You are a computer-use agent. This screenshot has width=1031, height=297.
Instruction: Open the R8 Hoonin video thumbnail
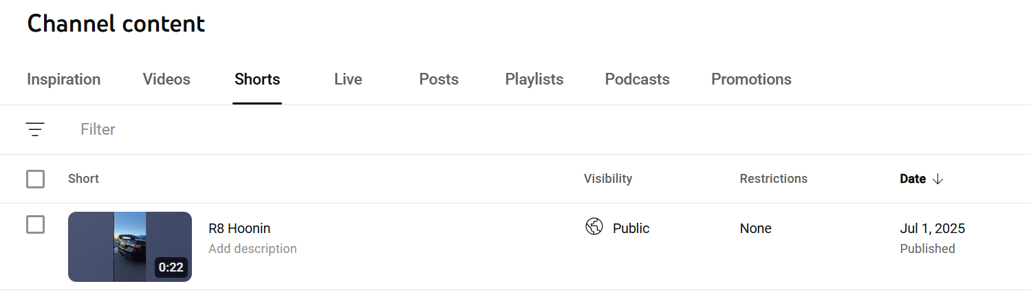[x=129, y=247]
